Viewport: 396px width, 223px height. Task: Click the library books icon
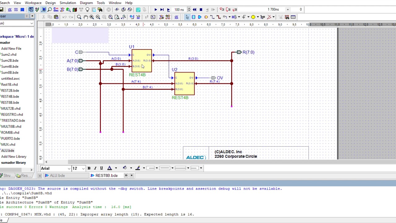tap(75, 10)
